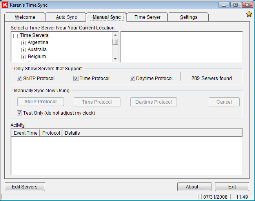The image size is (255, 201).
Task: Expand the Australia tree node
Action: point(23,50)
